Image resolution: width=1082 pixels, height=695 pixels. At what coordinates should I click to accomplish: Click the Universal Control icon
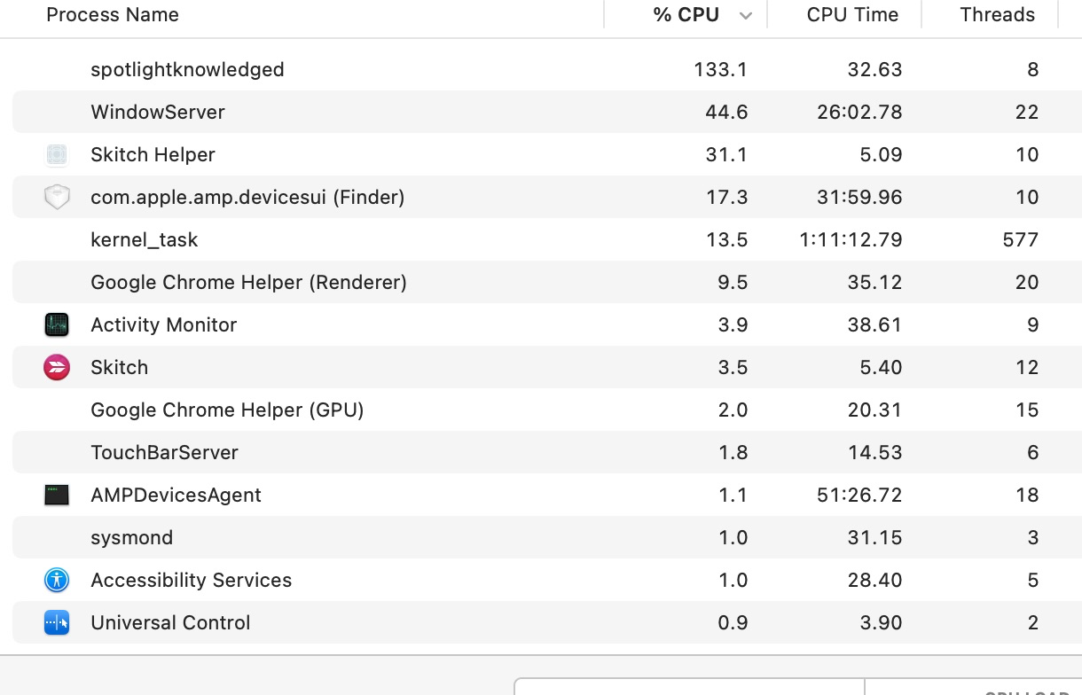click(x=57, y=622)
